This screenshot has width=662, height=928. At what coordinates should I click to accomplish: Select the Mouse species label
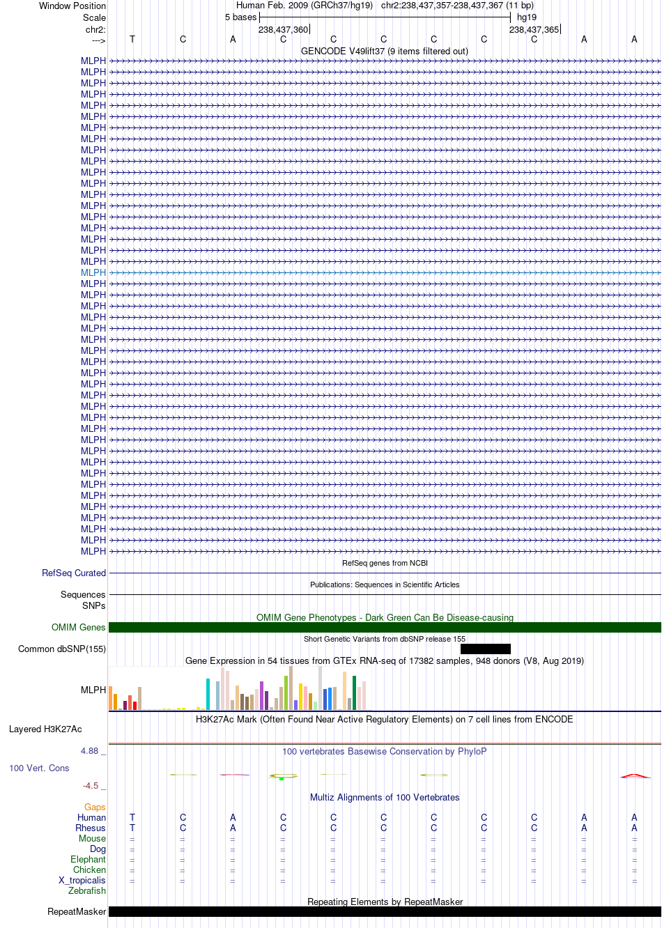point(92,839)
